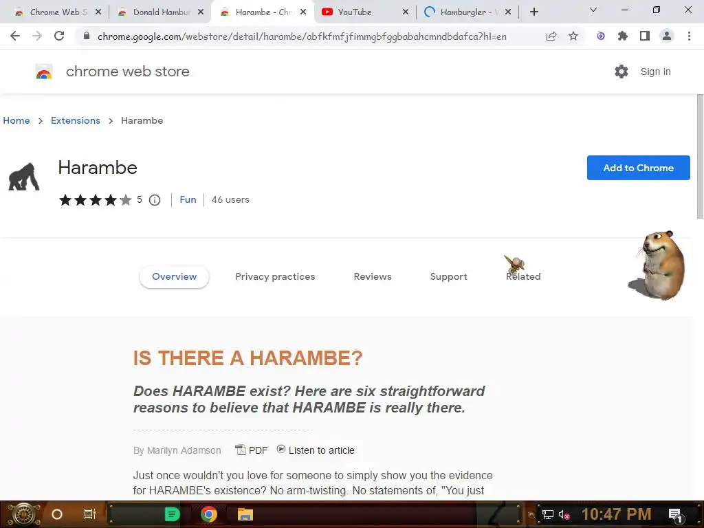
Task: Open the Extensions puzzle-piece menu
Action: pyautogui.click(x=622, y=36)
